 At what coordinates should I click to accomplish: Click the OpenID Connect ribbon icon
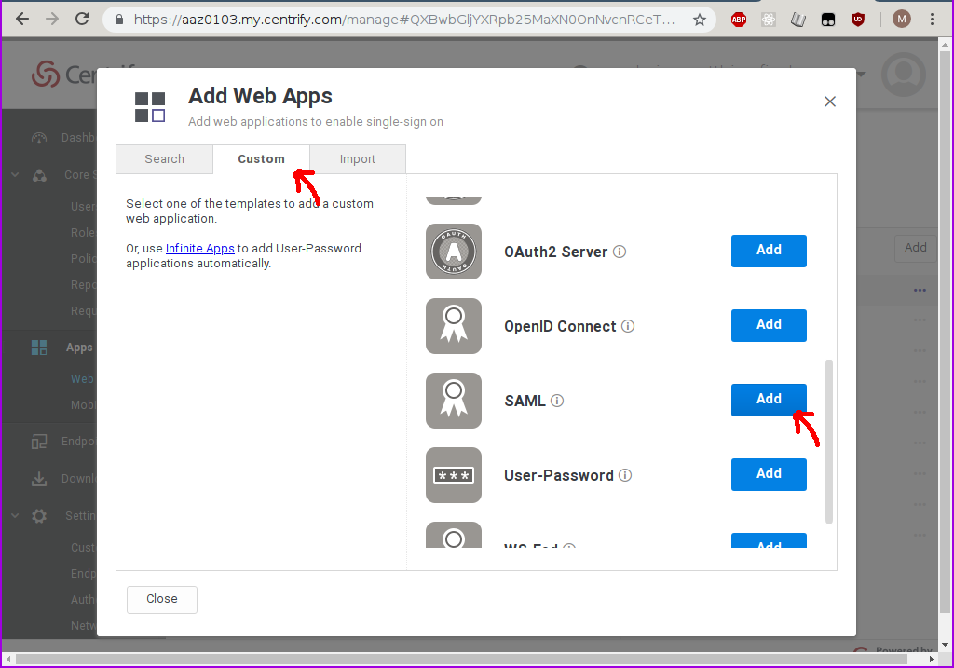pyautogui.click(x=454, y=326)
